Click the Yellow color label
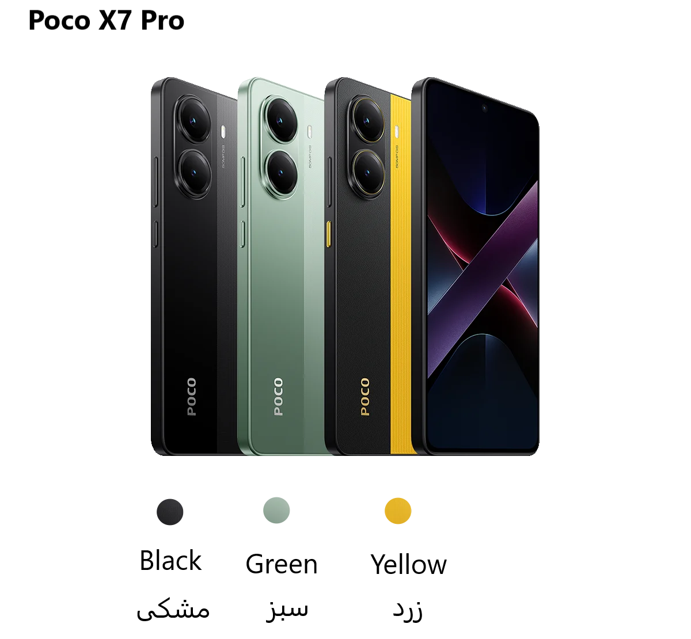This screenshot has height=639, width=691. [408, 564]
